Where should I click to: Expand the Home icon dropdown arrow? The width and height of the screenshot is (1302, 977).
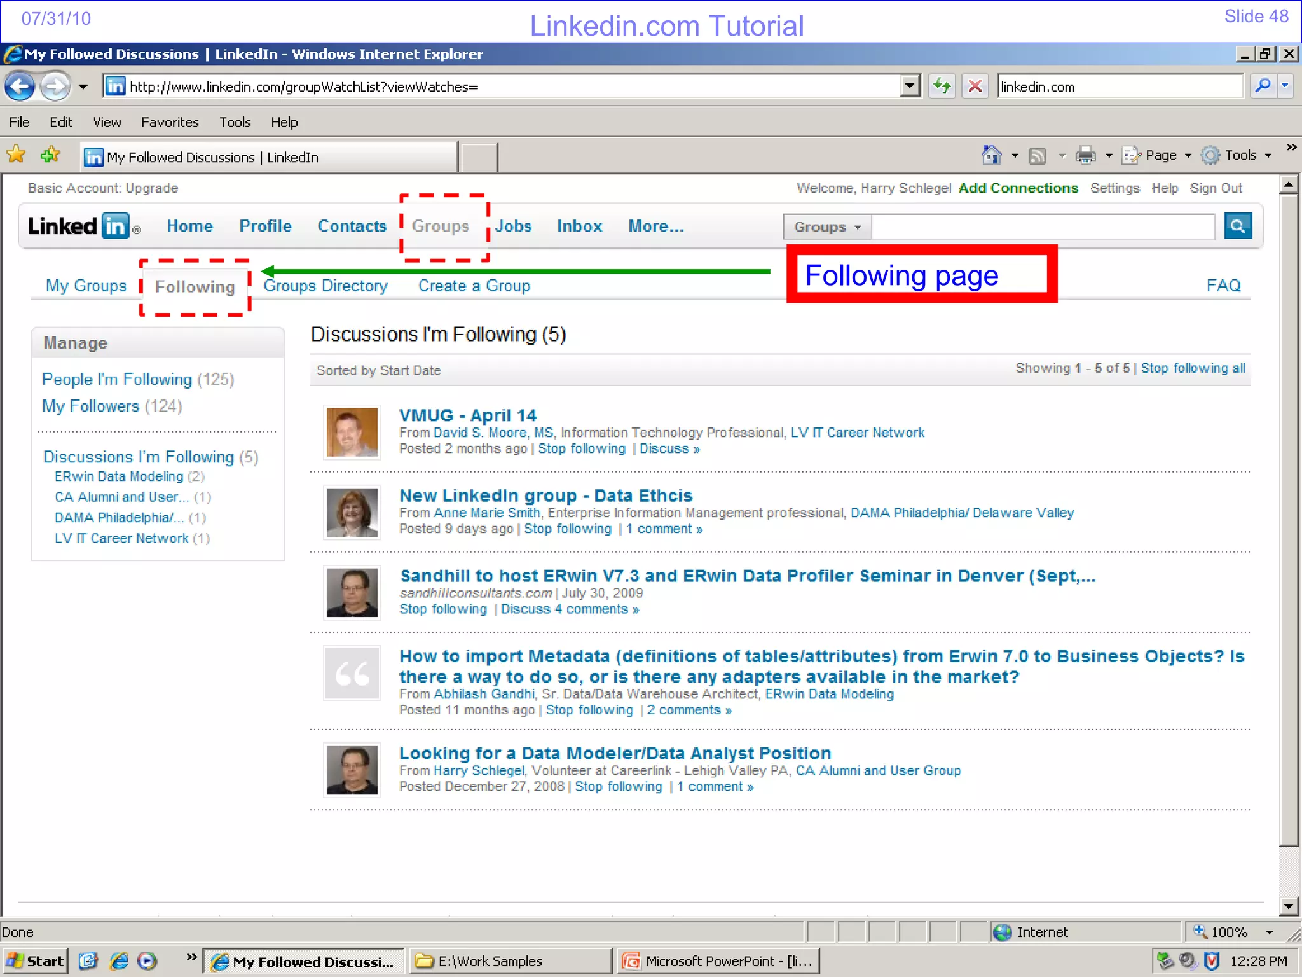pyautogui.click(x=1015, y=156)
